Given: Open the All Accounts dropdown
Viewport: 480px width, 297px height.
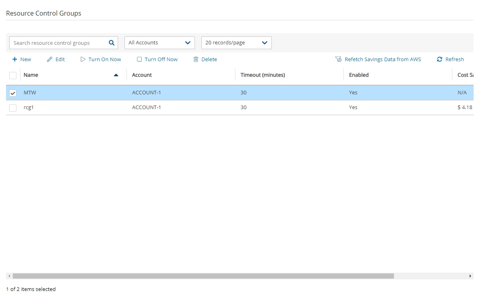Looking at the screenshot, I should 159,43.
